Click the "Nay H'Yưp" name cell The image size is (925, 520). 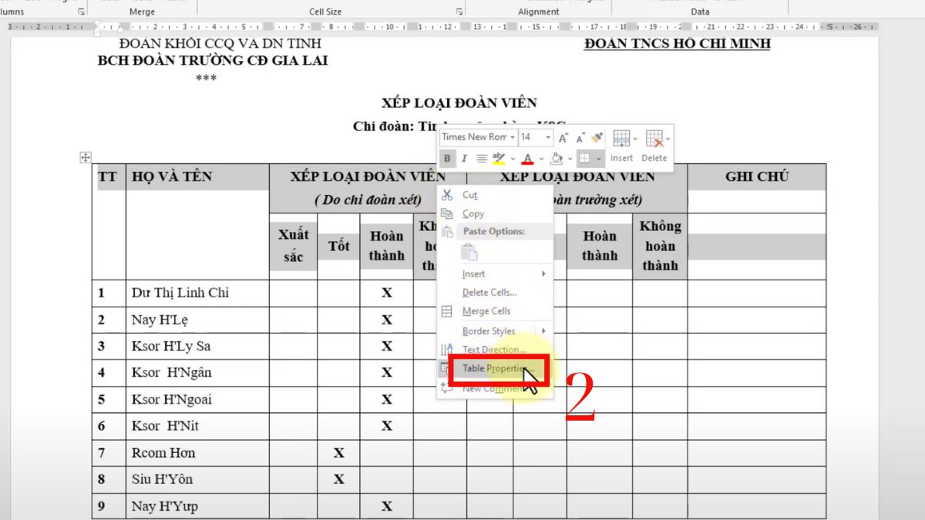197,506
